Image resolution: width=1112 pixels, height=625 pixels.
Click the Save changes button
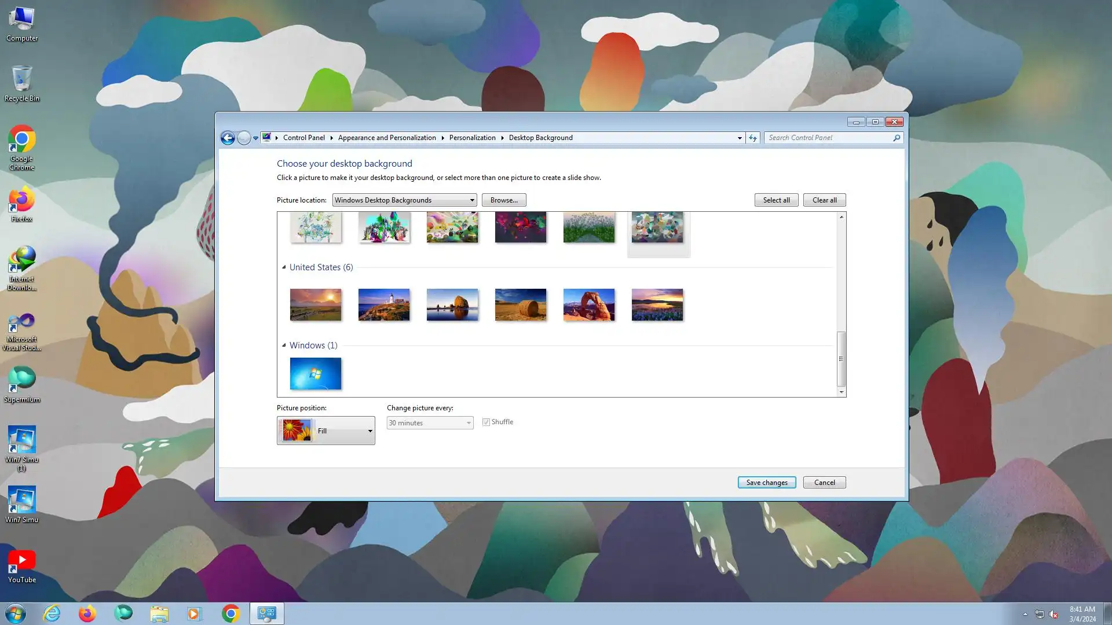pos(766,483)
